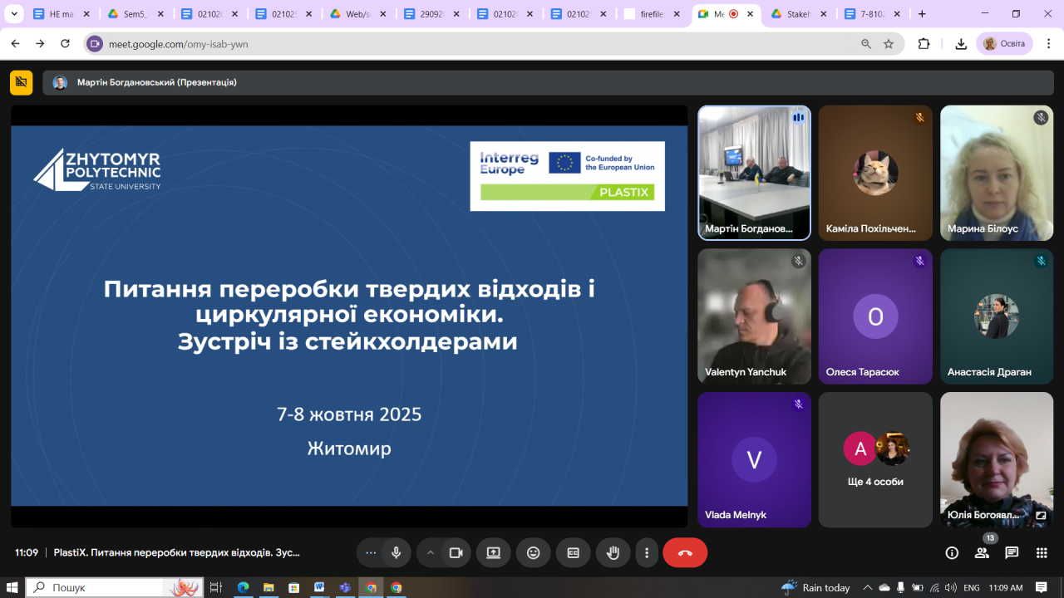Toggle the camera on or off
The height and width of the screenshot is (598, 1064).
pyautogui.click(x=456, y=552)
